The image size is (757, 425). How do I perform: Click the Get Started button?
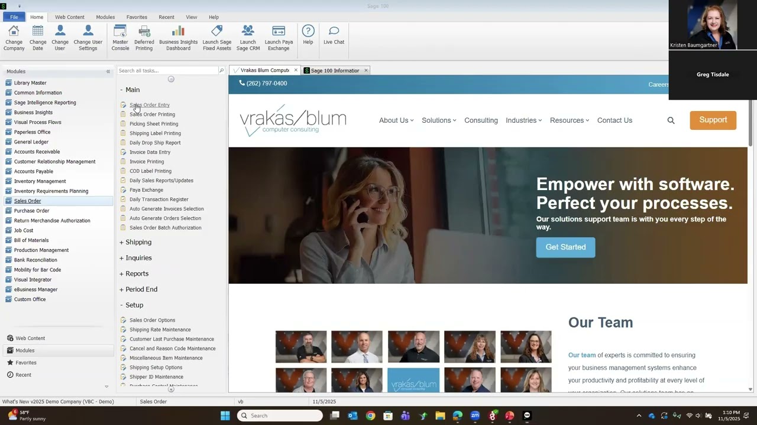(x=565, y=247)
